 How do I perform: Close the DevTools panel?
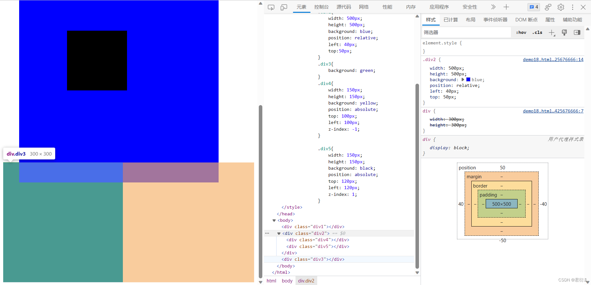click(x=583, y=7)
